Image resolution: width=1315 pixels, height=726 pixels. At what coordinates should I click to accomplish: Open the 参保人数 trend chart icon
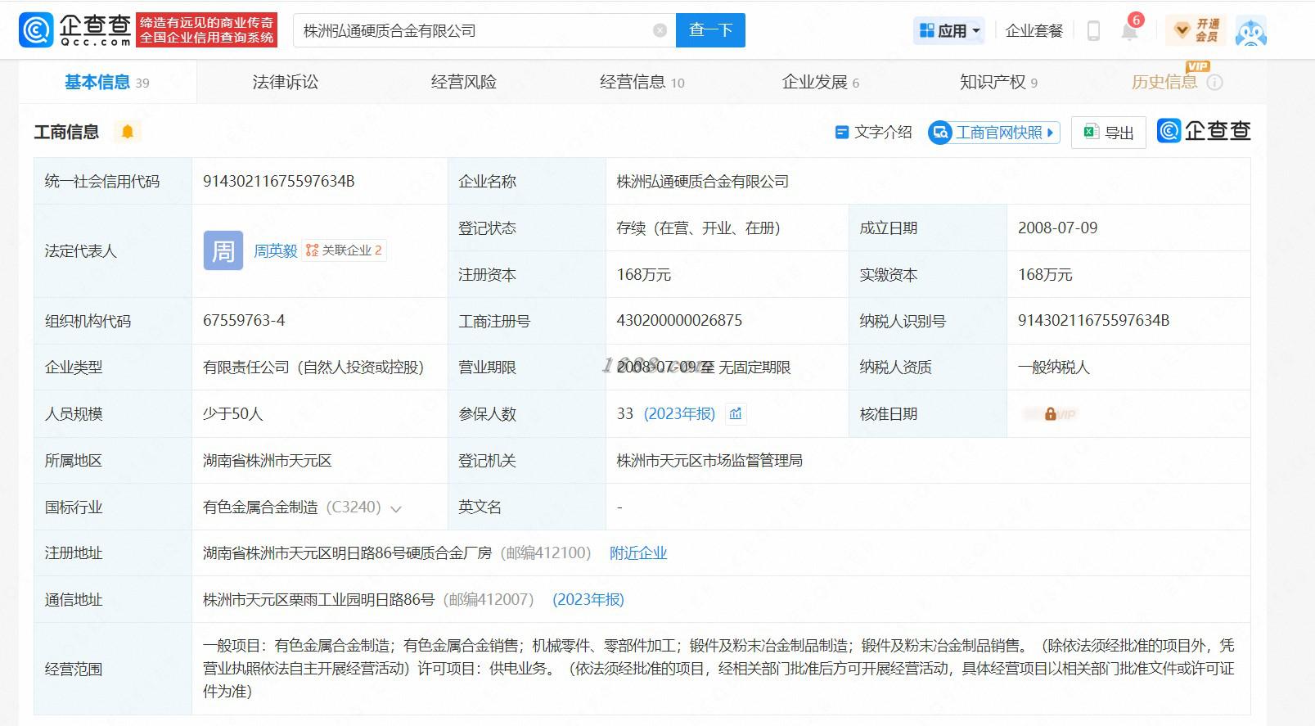click(x=736, y=414)
